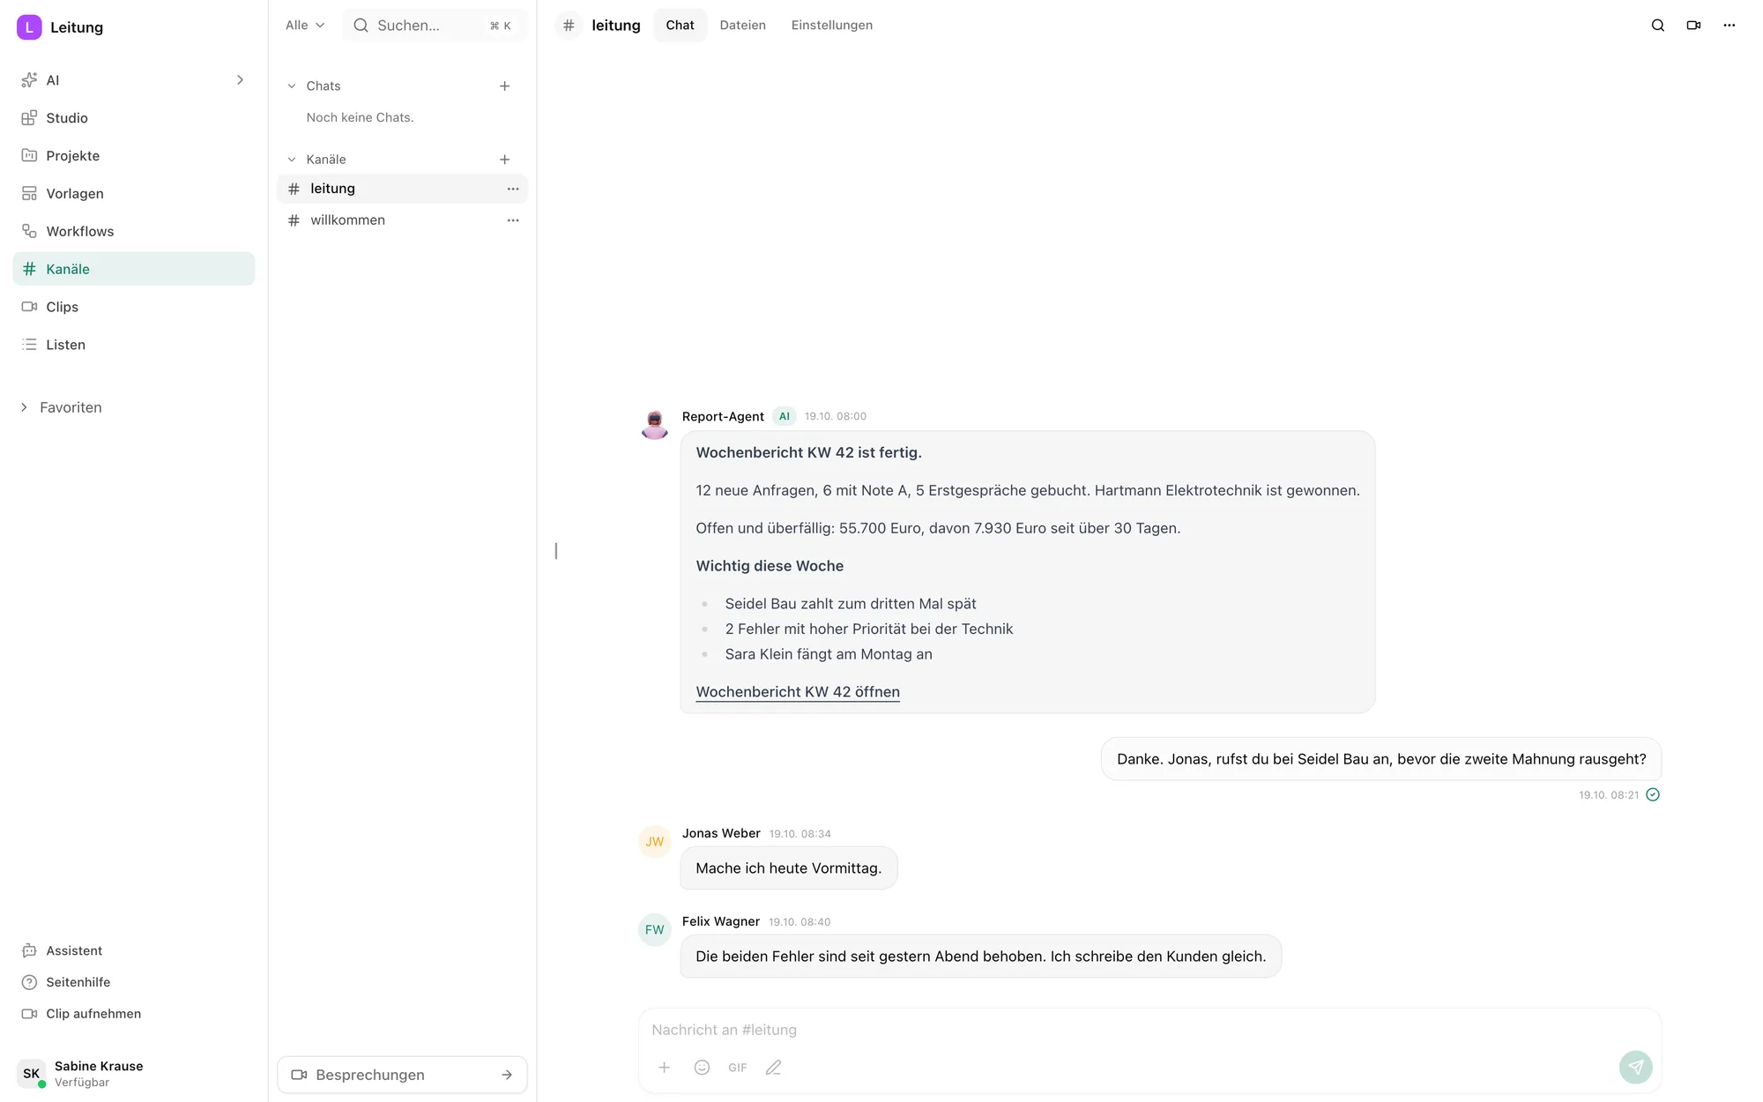Open Workflows in sidebar
1763x1102 pixels.
133,232
